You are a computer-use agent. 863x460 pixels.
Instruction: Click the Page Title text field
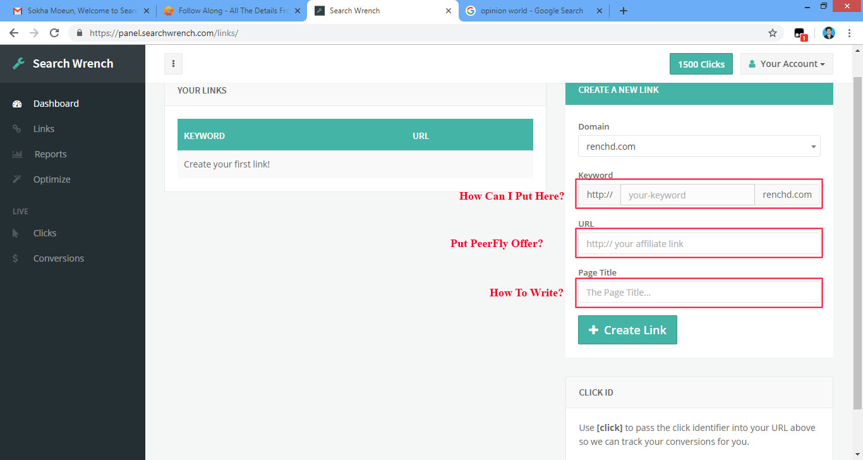(699, 293)
